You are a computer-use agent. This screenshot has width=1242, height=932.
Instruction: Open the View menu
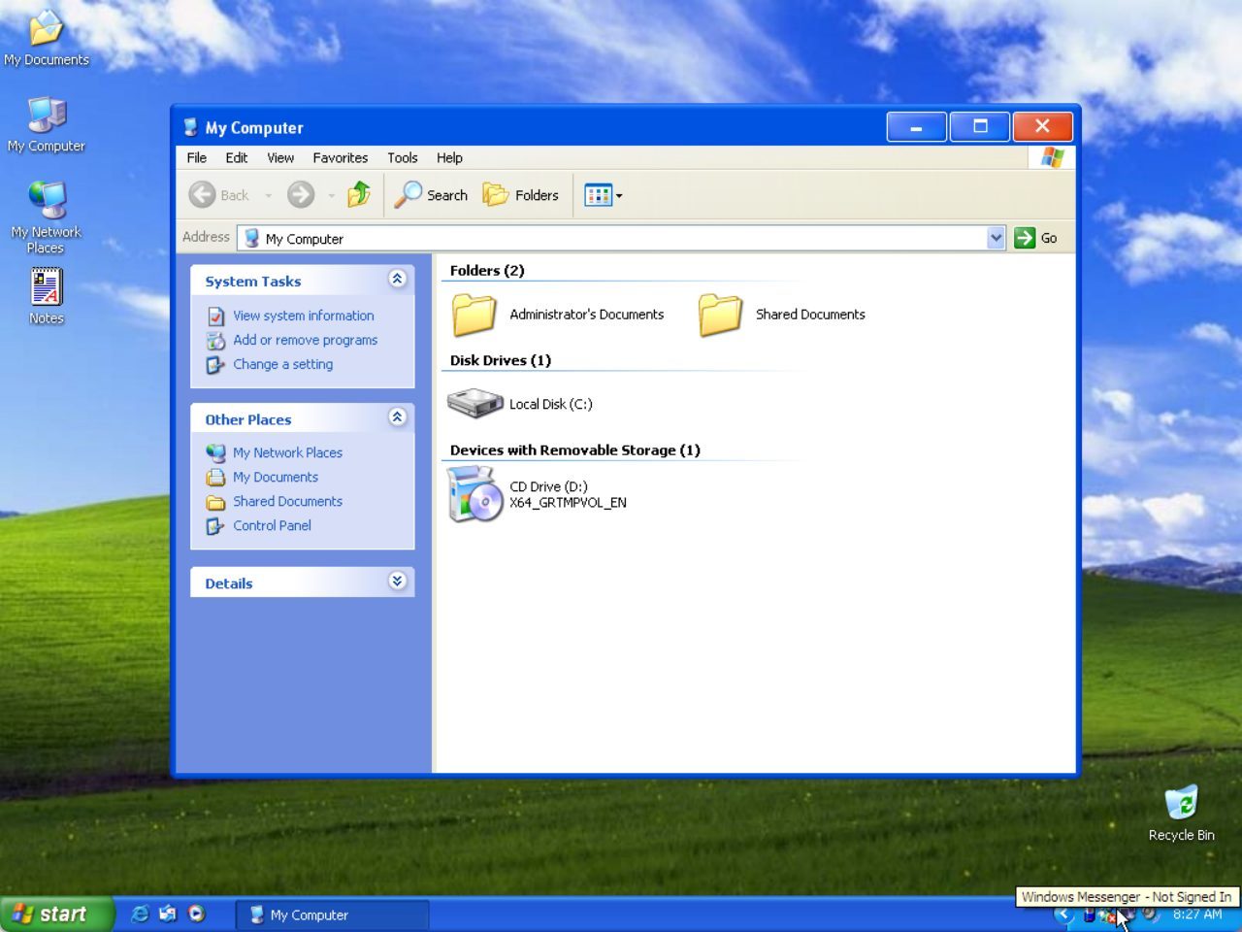(280, 157)
